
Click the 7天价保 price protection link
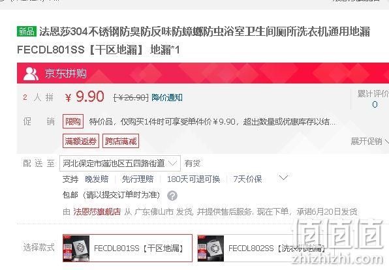coord(247,179)
